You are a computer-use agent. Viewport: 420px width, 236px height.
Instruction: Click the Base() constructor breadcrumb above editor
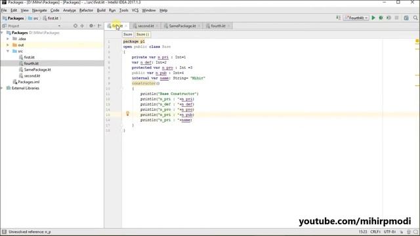[142, 35]
